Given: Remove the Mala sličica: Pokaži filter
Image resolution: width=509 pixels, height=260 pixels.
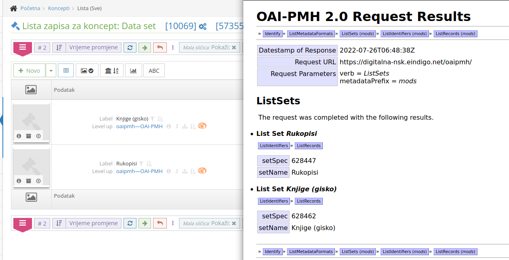Looking at the screenshot, I should coord(234,47).
